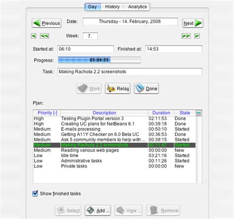
Task: Click double left arrow rewind icon
Action: (44, 36)
